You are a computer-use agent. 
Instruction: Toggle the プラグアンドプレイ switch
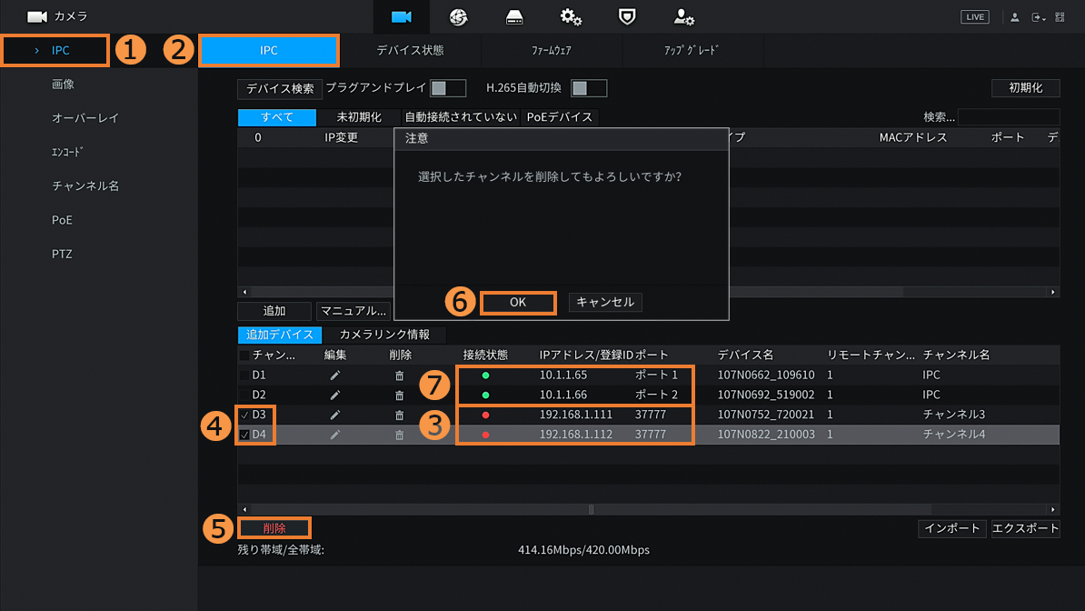click(447, 88)
